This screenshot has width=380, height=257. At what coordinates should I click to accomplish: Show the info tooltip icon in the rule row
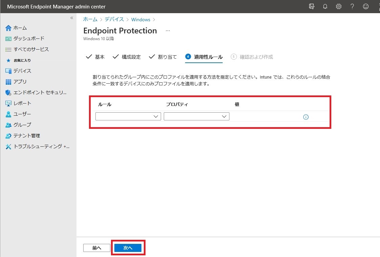pos(306,117)
